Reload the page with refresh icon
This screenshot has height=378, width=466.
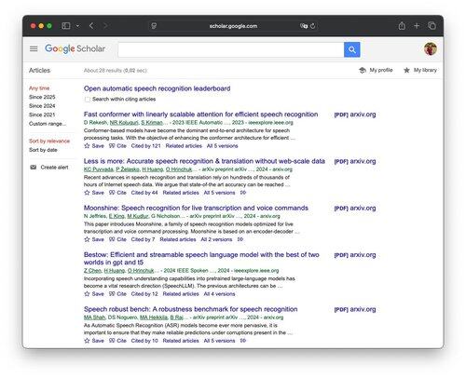pos(313,26)
